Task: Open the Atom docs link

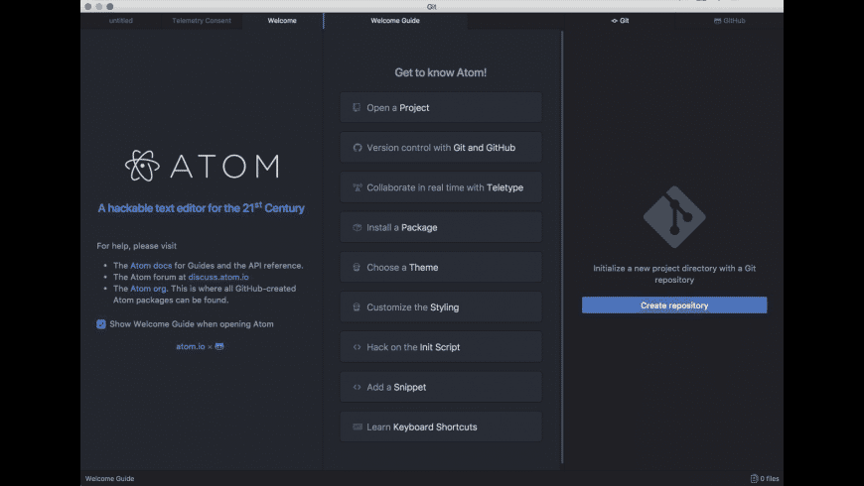Action: point(151,266)
